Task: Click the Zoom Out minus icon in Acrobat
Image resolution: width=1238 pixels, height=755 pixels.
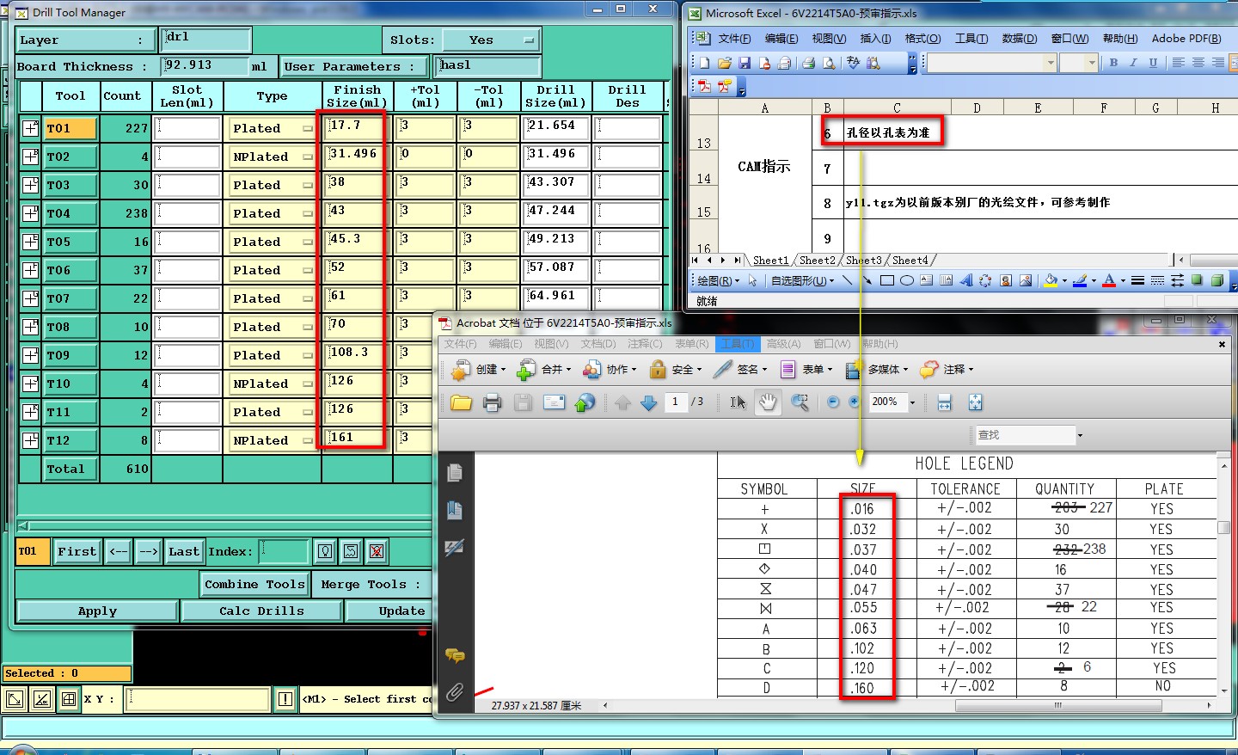Action: tap(832, 402)
